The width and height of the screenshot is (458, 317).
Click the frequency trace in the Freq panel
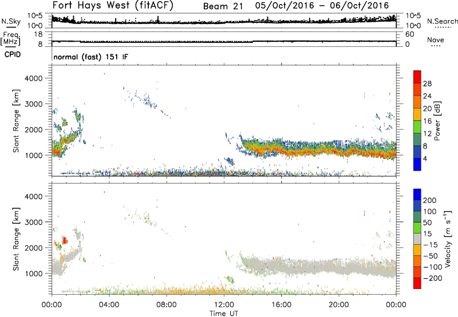[224, 41]
